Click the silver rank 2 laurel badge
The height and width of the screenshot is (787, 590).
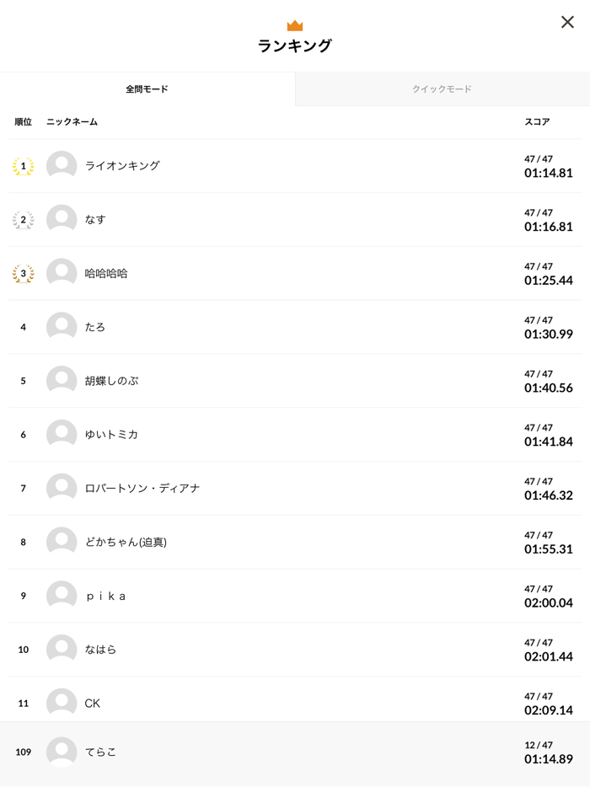pyautogui.click(x=24, y=220)
